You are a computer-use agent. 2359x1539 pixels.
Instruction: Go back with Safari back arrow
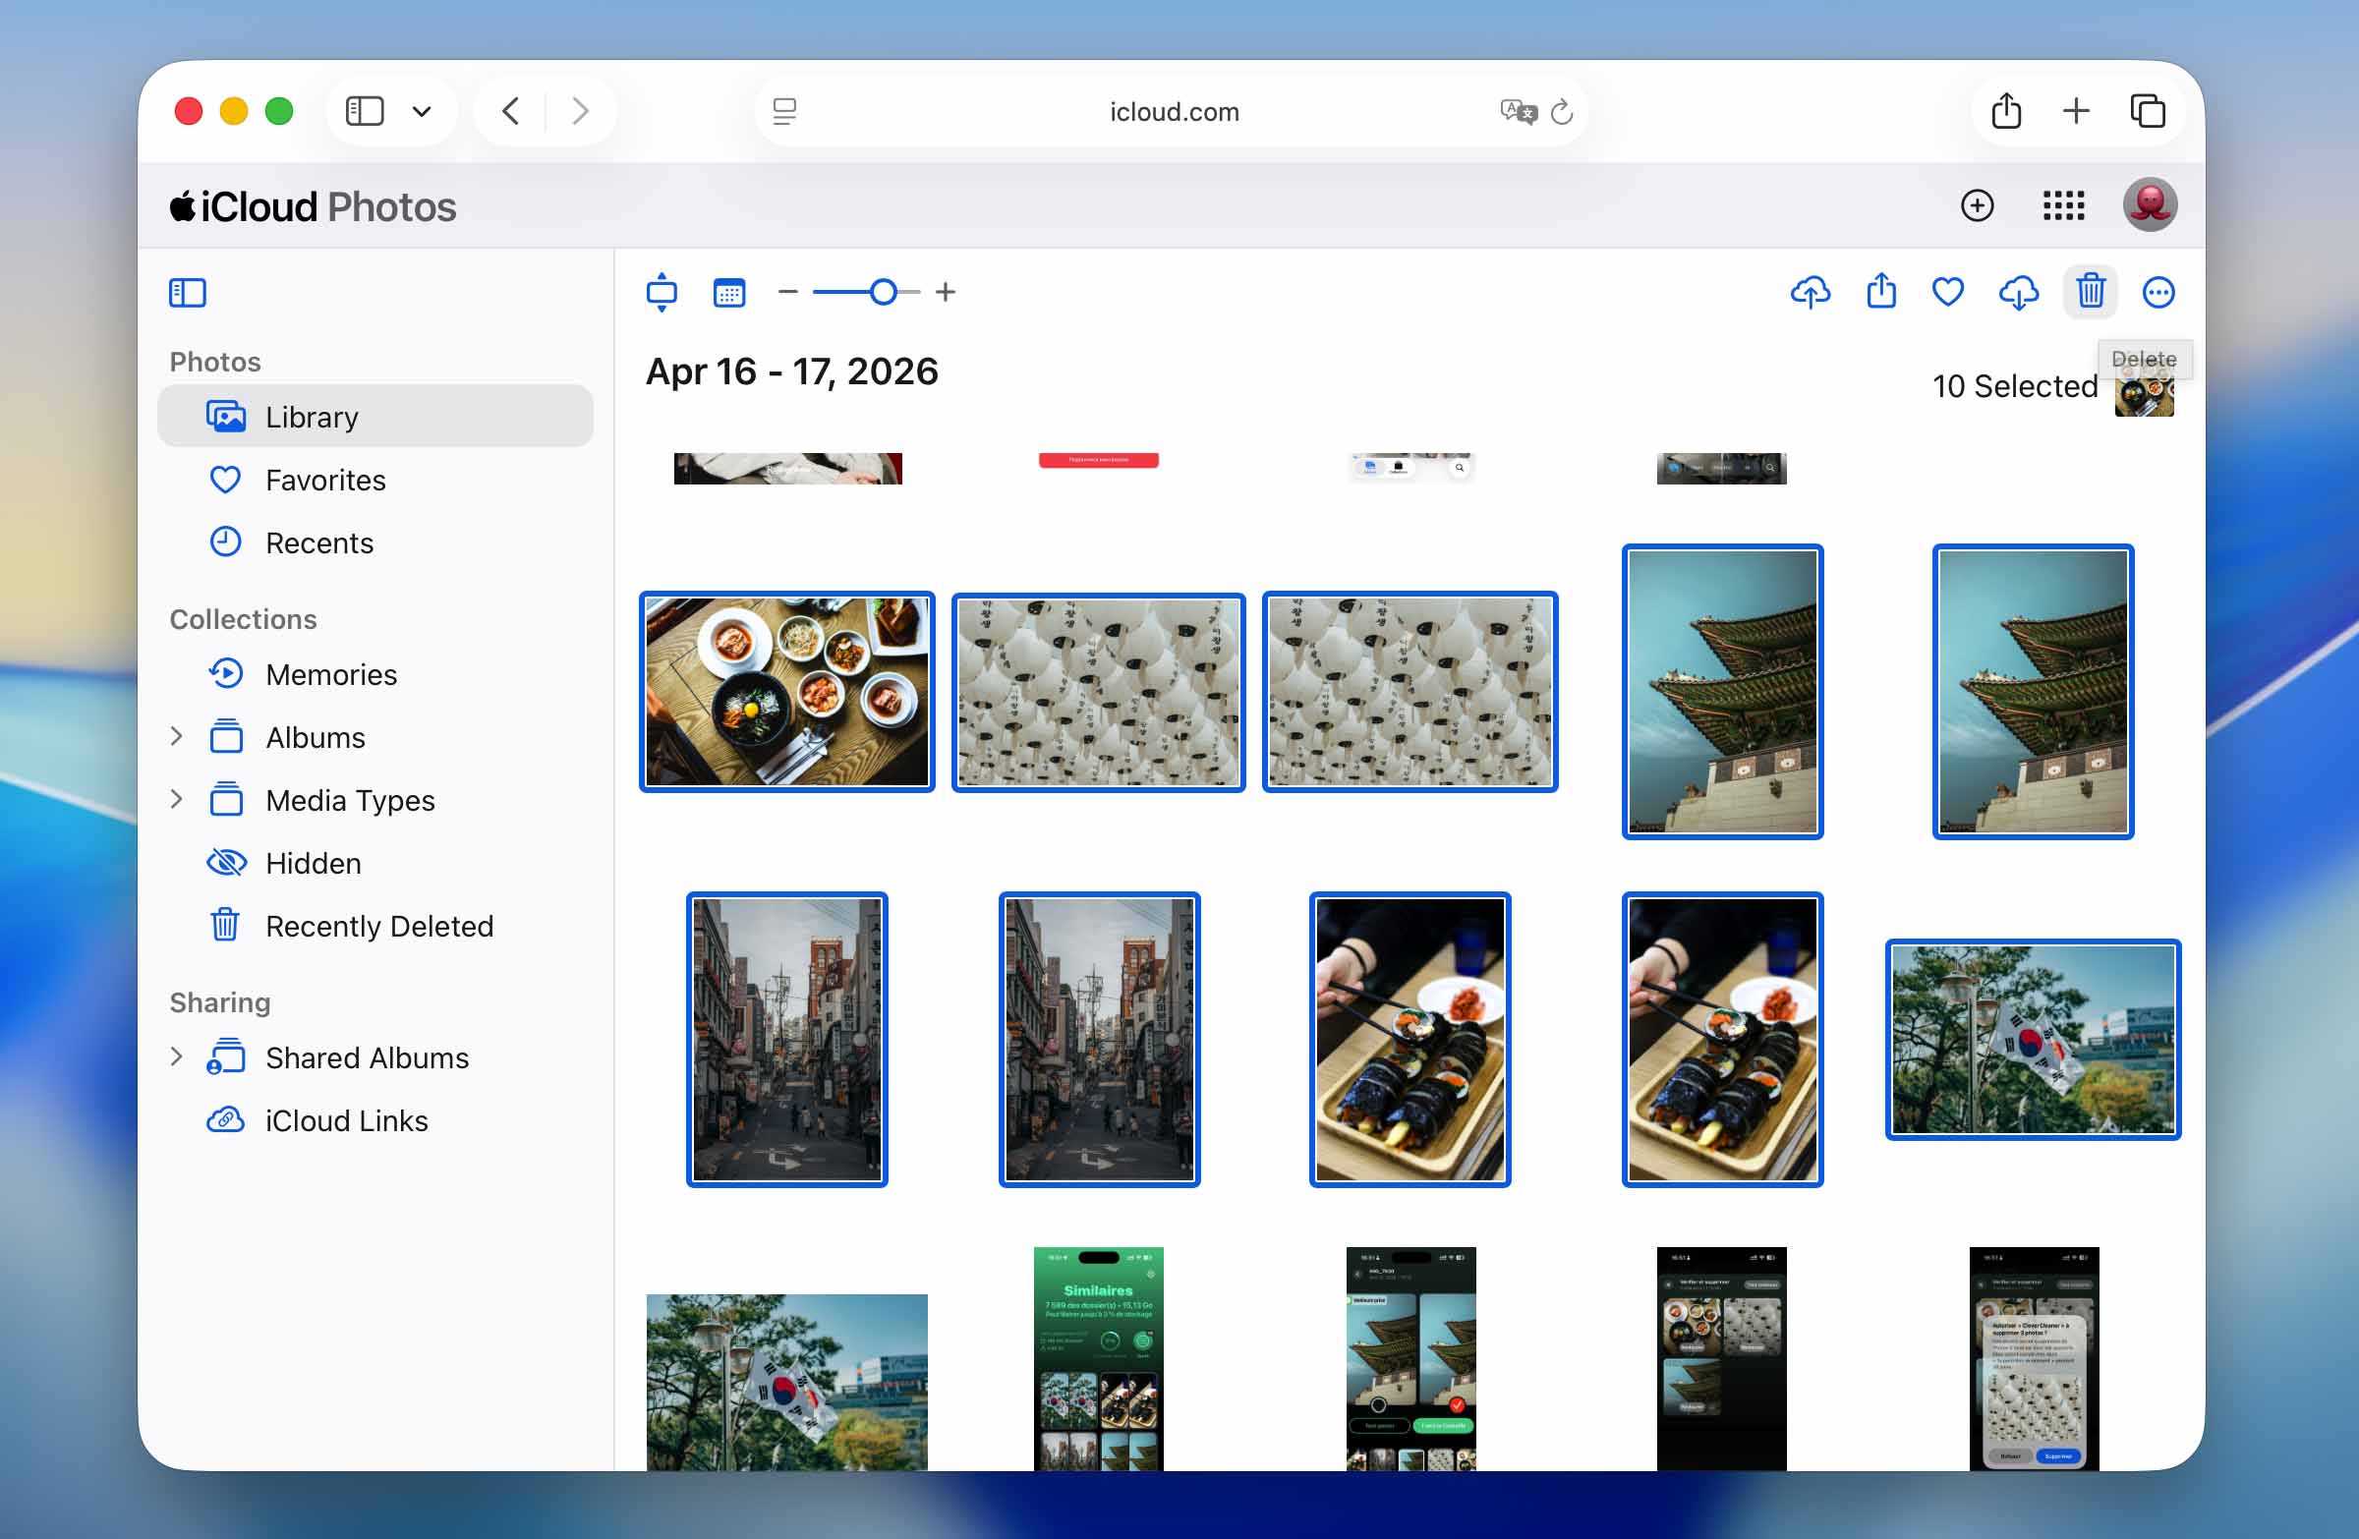[510, 111]
